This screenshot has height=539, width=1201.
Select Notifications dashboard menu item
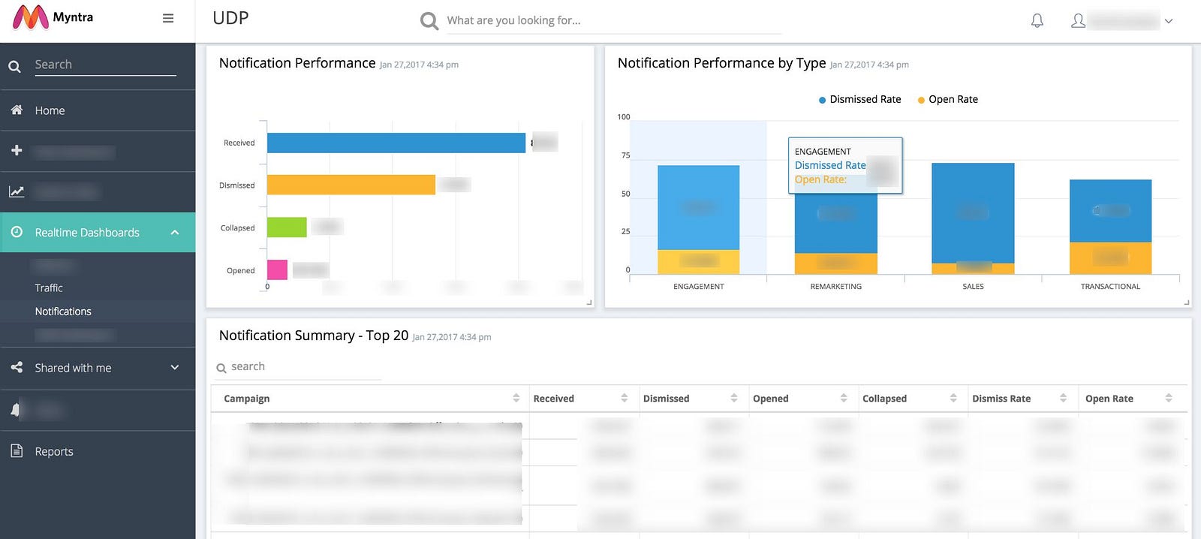pyautogui.click(x=63, y=312)
